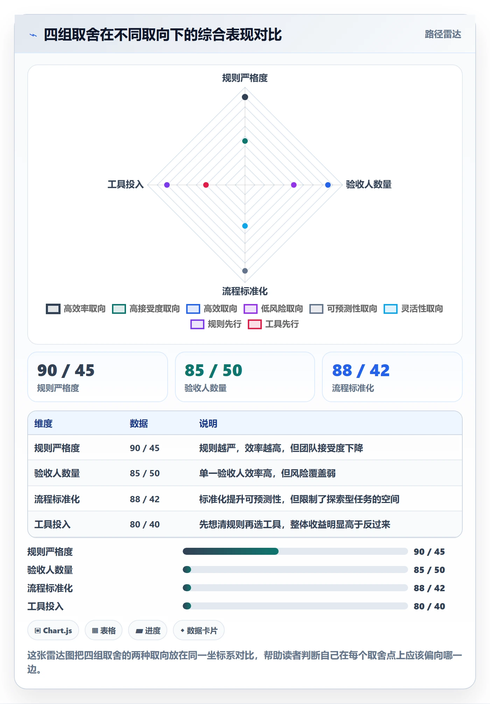
Task: Click the 验收人数量 axis label on radar
Action: coord(369,185)
